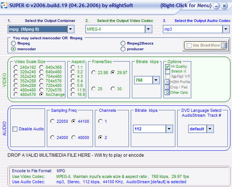The width and height of the screenshot is (232, 187).
Task: Choose 480x576 video scale size
Action: coord(16,94)
